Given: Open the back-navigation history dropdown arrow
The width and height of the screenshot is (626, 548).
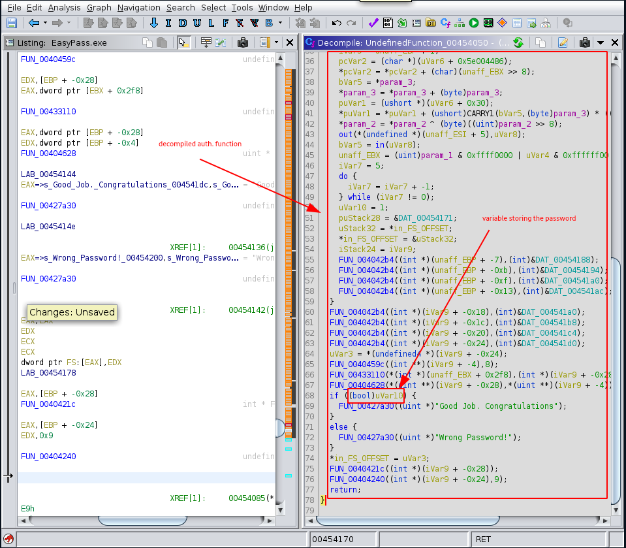Looking at the screenshot, I should [x=44, y=22].
